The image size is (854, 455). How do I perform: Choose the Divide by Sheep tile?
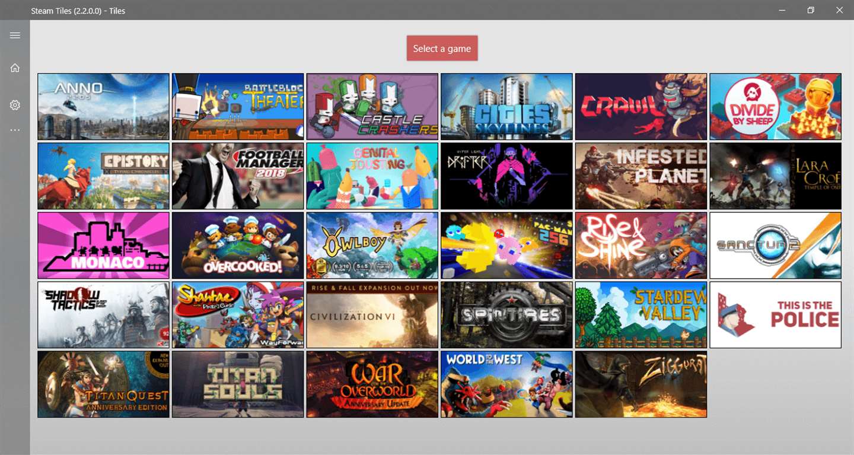(776, 107)
